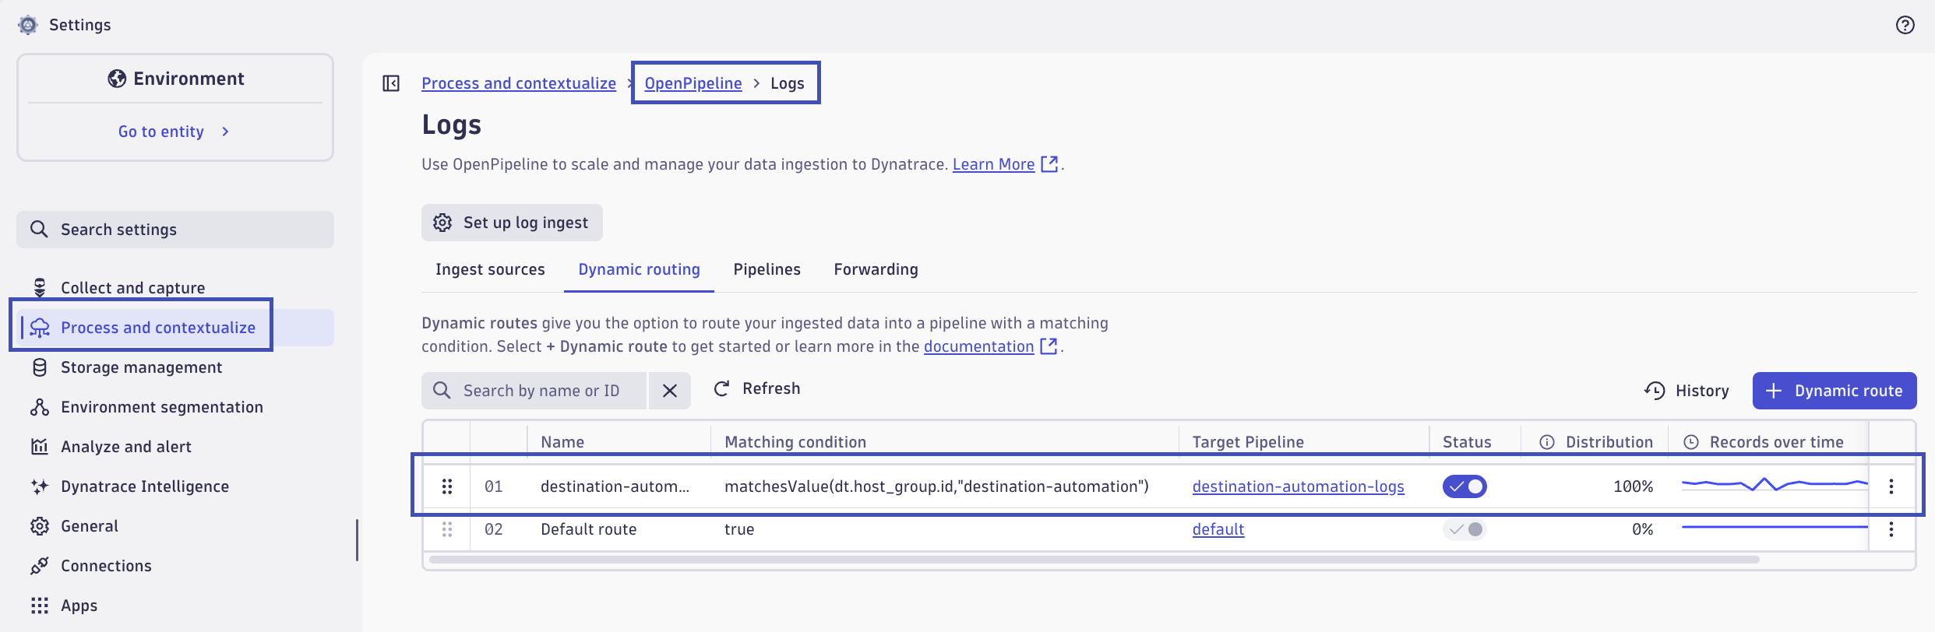Screen dimensions: 1935x632
Task: Open General settings section
Action: [175, 526]
